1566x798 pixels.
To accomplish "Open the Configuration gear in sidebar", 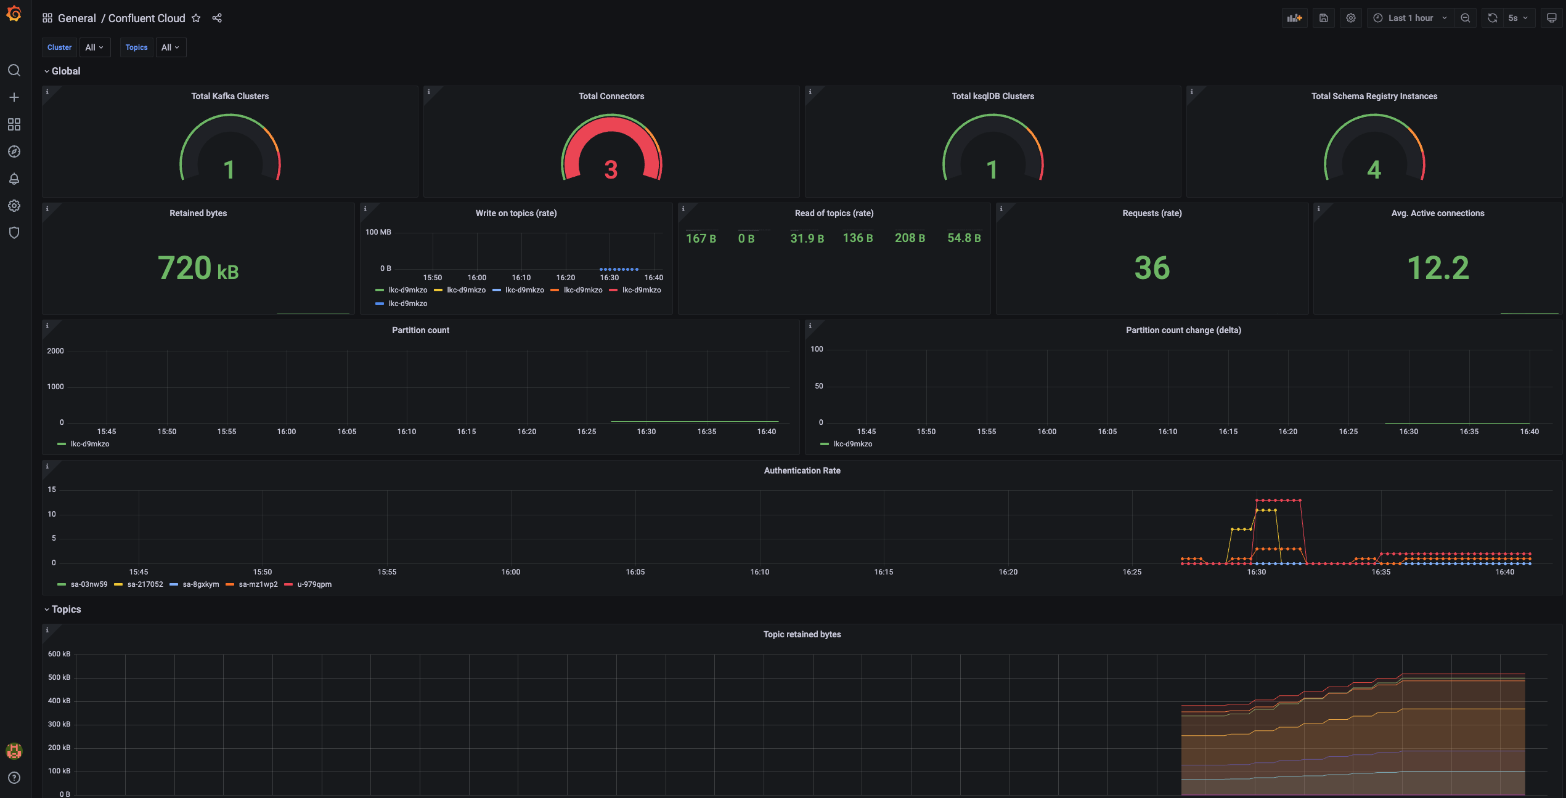I will (14, 206).
